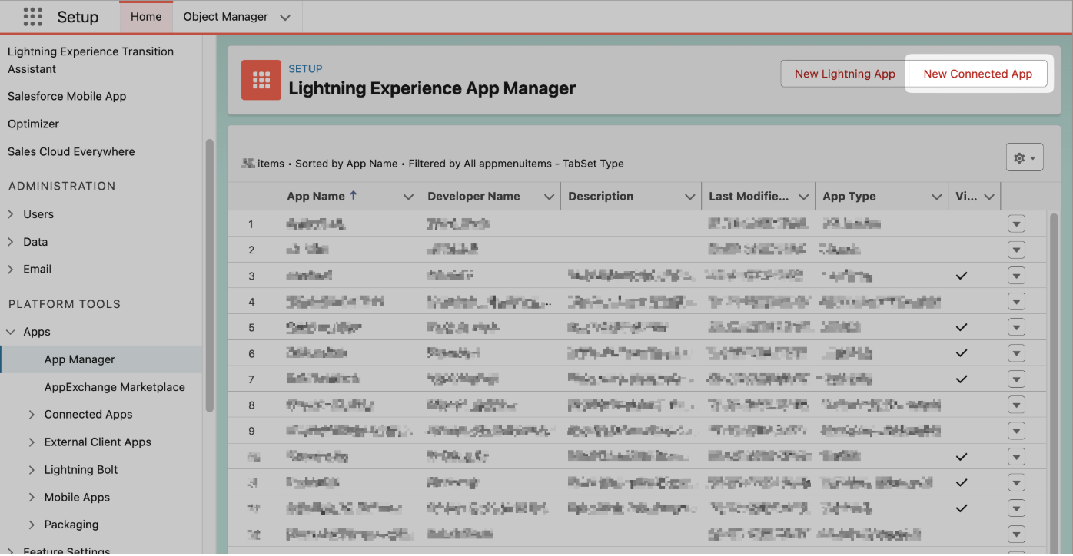Collapse the Apps tree node

tap(11, 332)
